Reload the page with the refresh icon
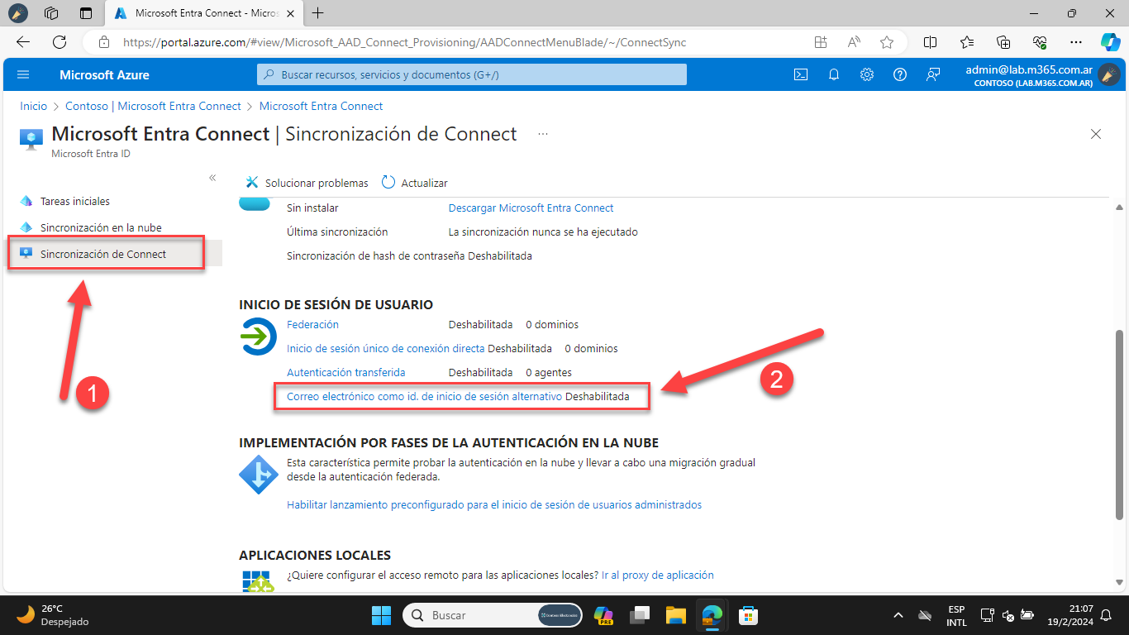The height and width of the screenshot is (635, 1129). pyautogui.click(x=60, y=42)
